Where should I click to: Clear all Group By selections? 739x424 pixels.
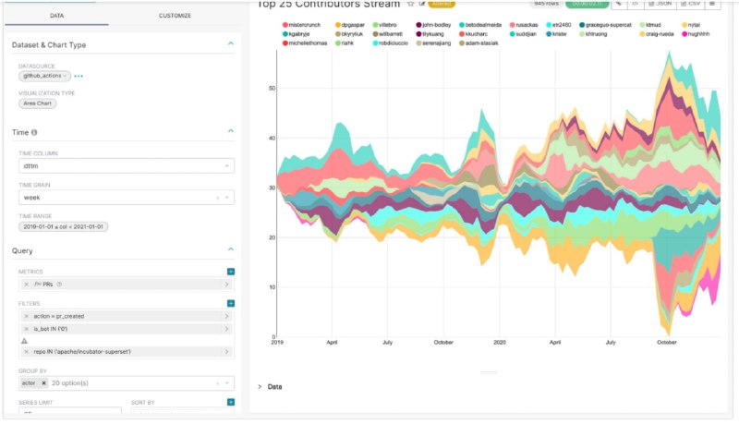(x=217, y=383)
